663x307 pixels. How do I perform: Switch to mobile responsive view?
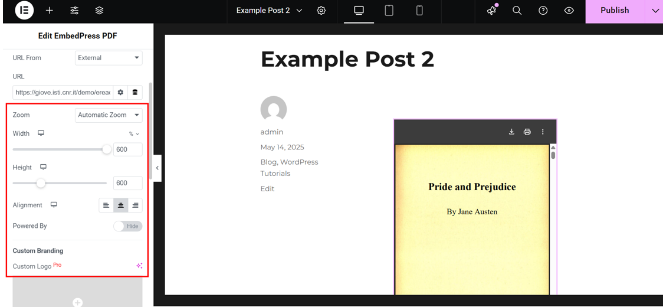[x=419, y=11]
